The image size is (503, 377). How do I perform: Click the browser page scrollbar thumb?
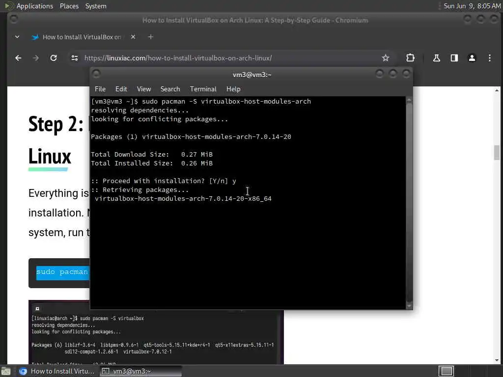497,152
